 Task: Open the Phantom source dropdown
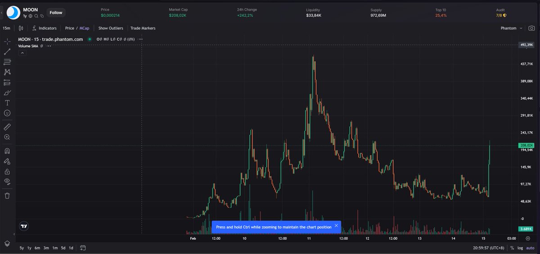tap(512, 28)
